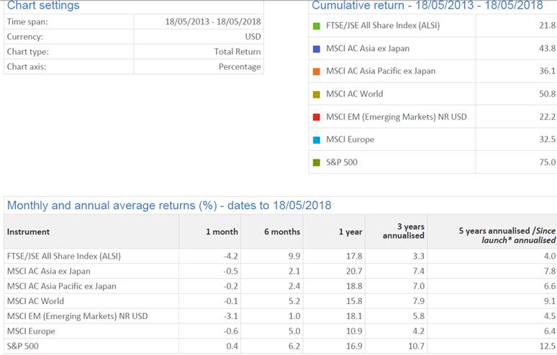Image resolution: width=557 pixels, height=355 pixels.
Task: Select the Total Return chart type value
Action: tap(237, 52)
